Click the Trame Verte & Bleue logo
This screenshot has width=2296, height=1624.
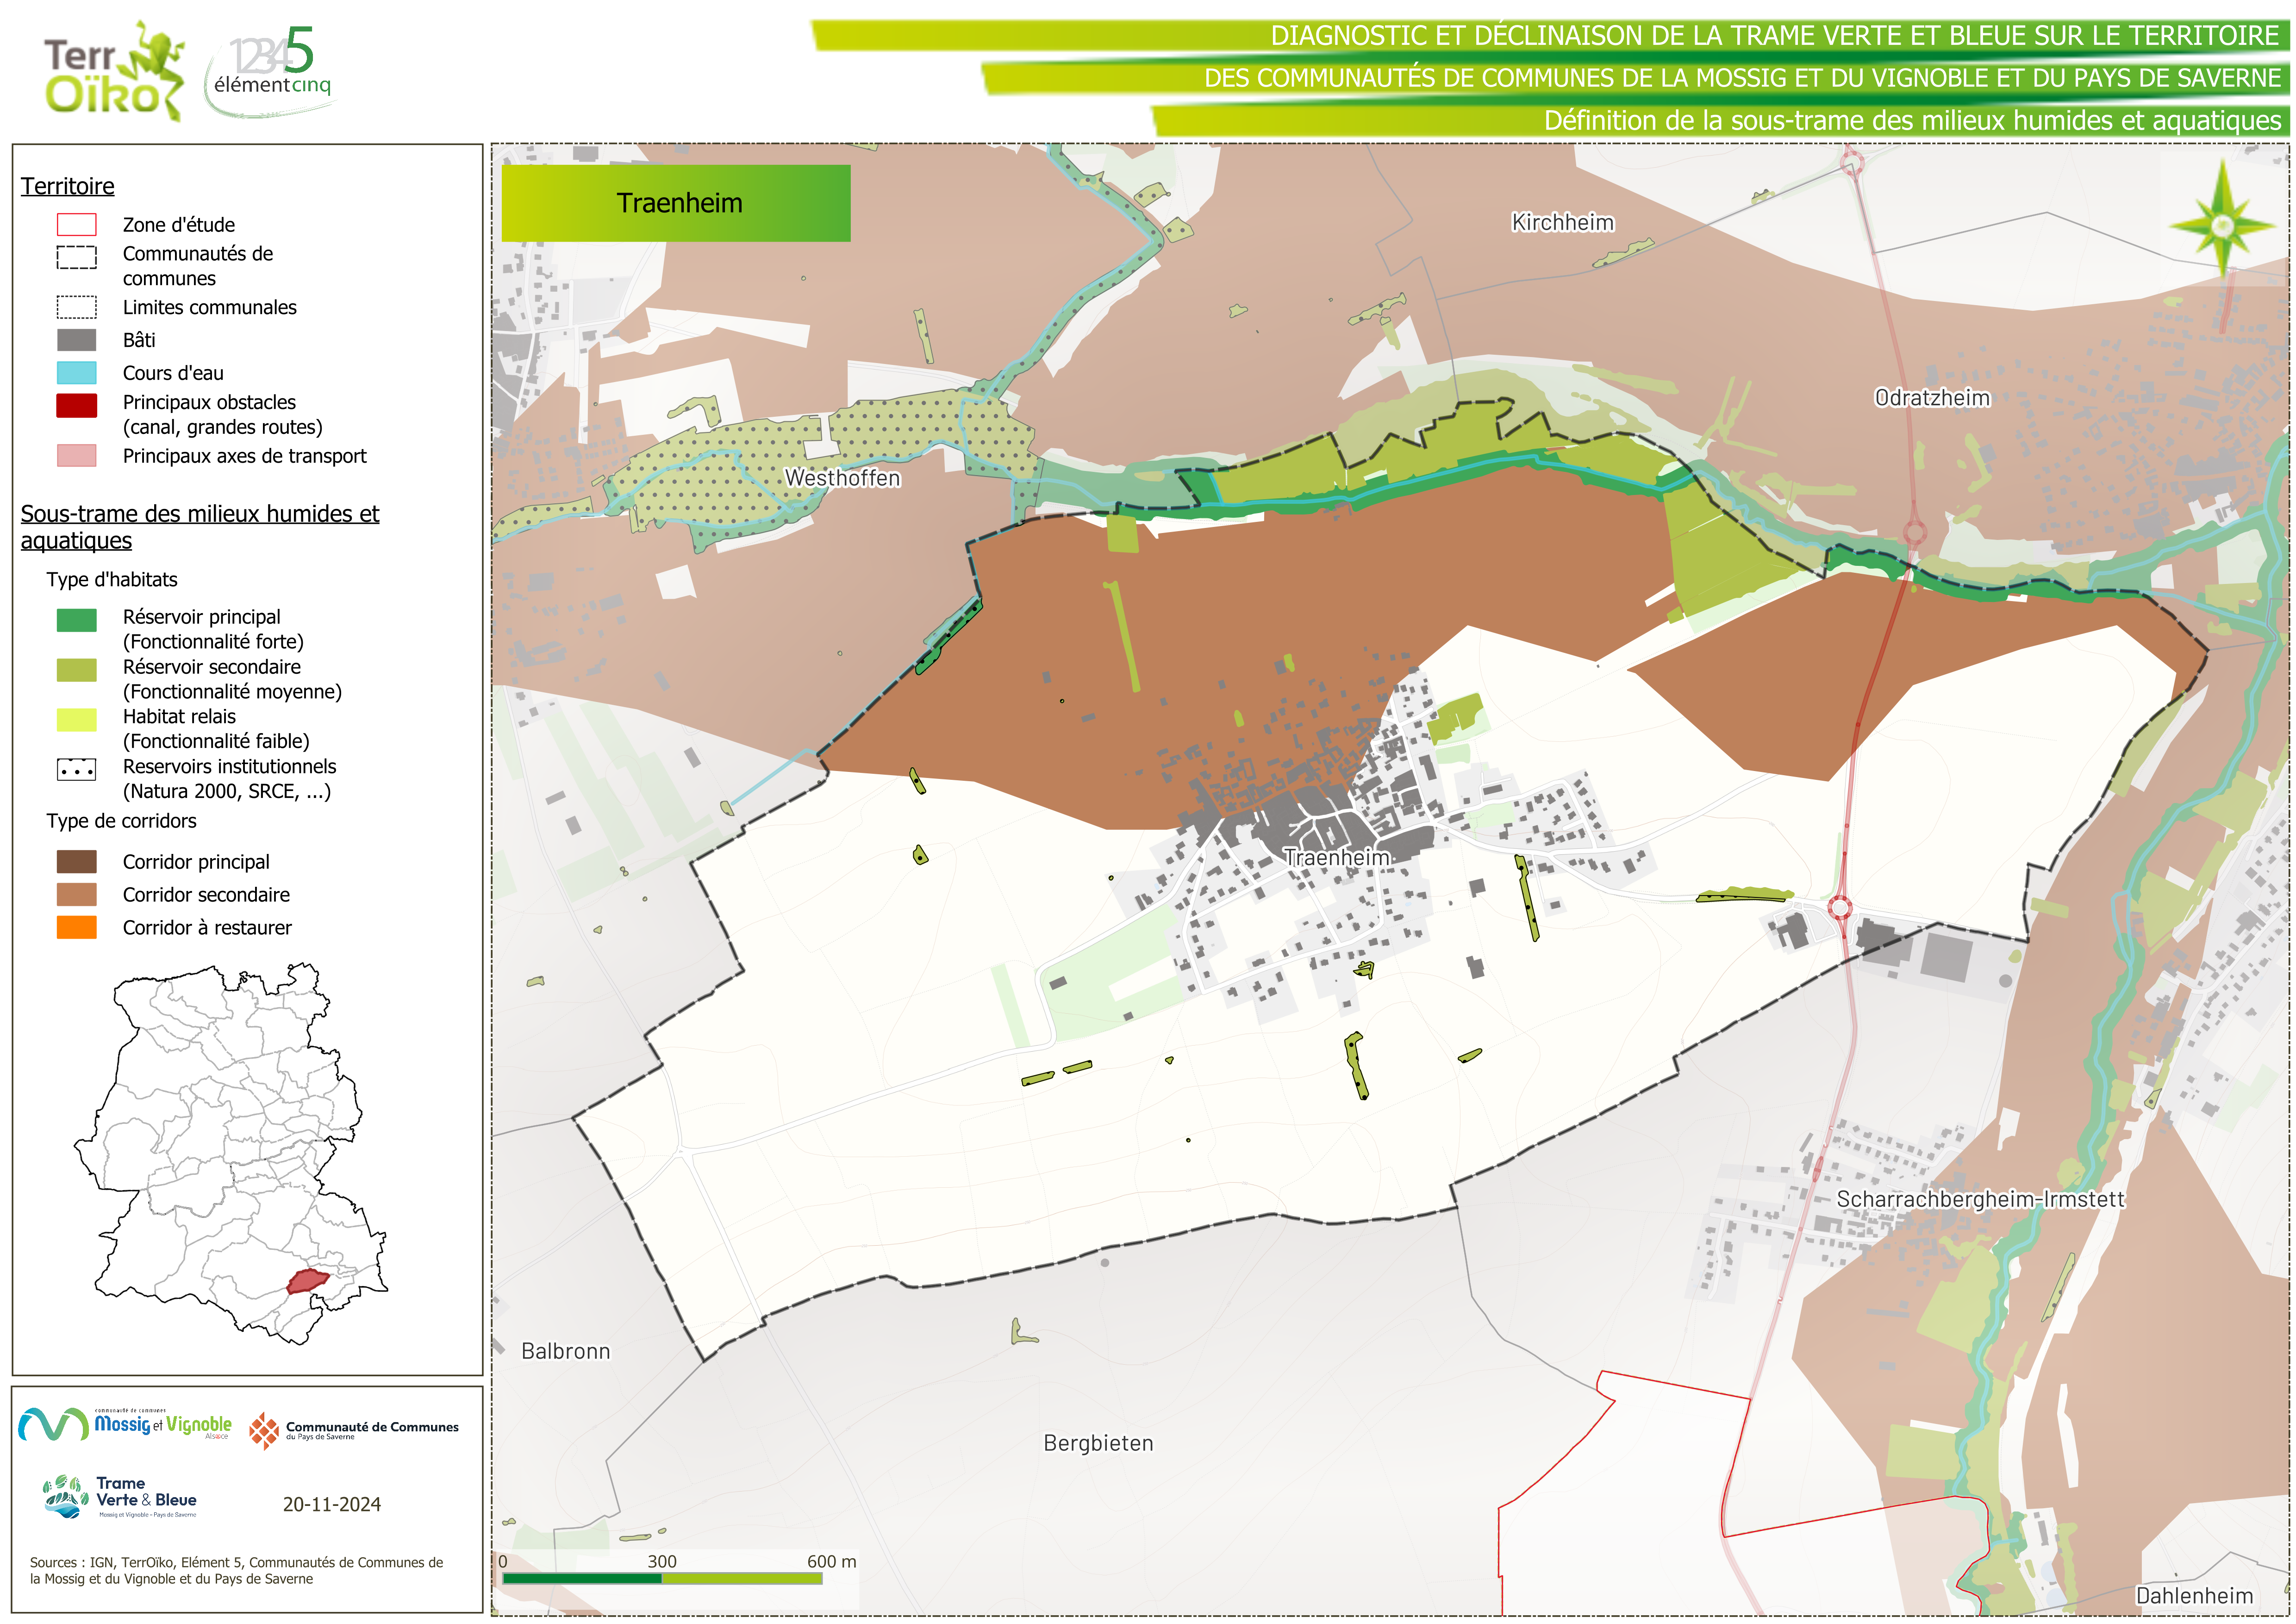[x=121, y=1497]
